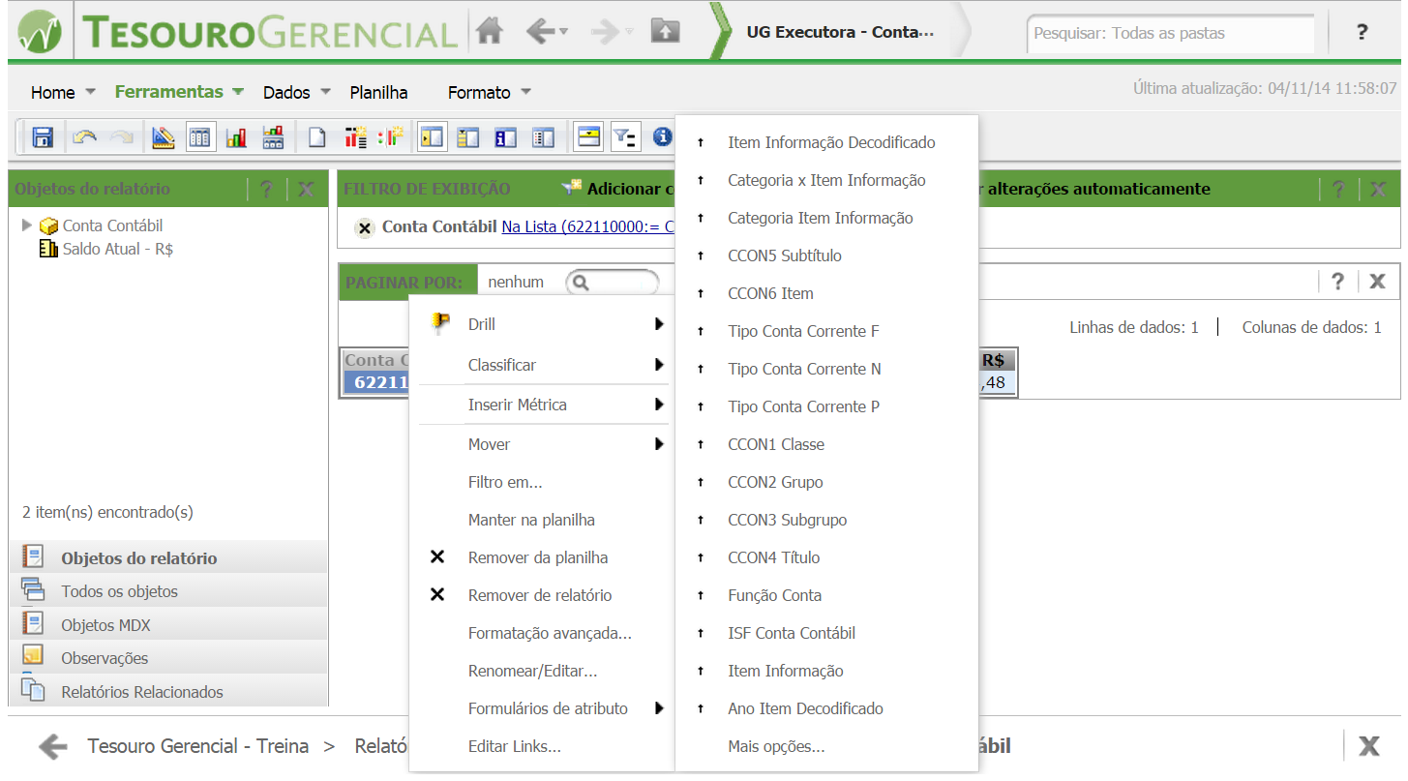Image resolution: width=1408 pixels, height=781 pixels.
Task: Open Todos os objetos section
Action: pos(168,591)
